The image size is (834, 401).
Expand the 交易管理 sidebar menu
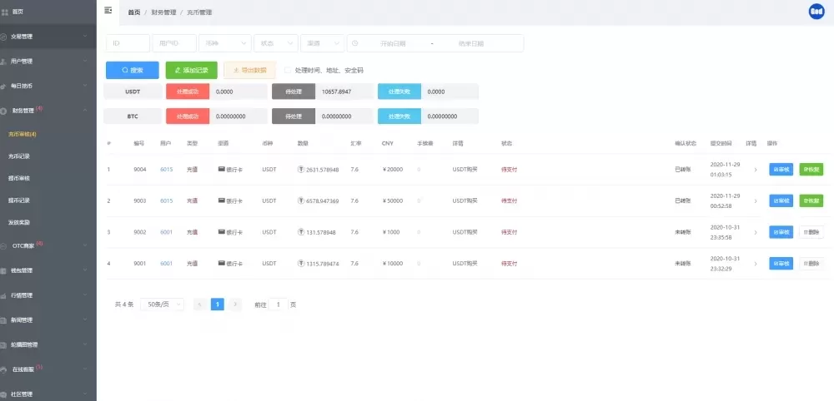click(48, 37)
